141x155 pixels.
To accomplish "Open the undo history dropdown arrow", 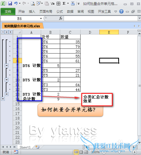I will point(20,3).
